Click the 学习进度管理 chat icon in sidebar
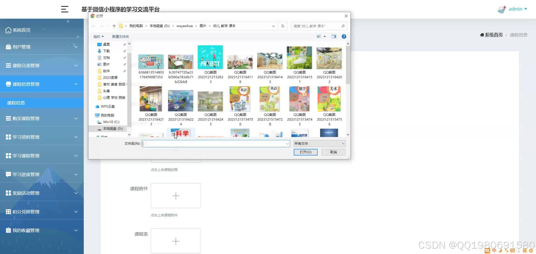The width and height of the screenshot is (536, 254). pyautogui.click(x=8, y=174)
